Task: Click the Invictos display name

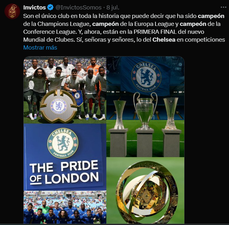Action: 34,7
